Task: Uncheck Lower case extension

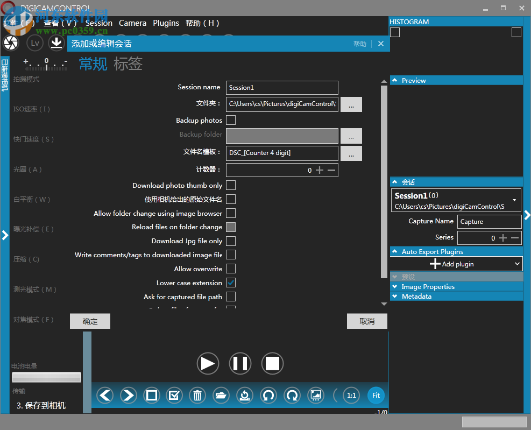Action: pos(231,283)
